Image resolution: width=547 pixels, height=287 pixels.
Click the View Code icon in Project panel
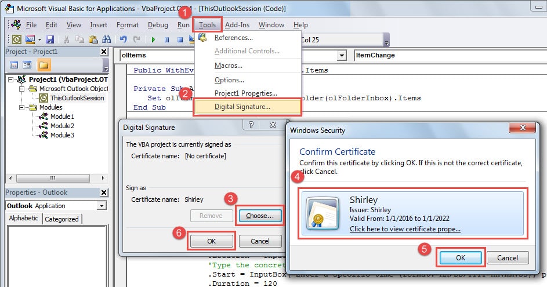pyautogui.click(x=14, y=65)
